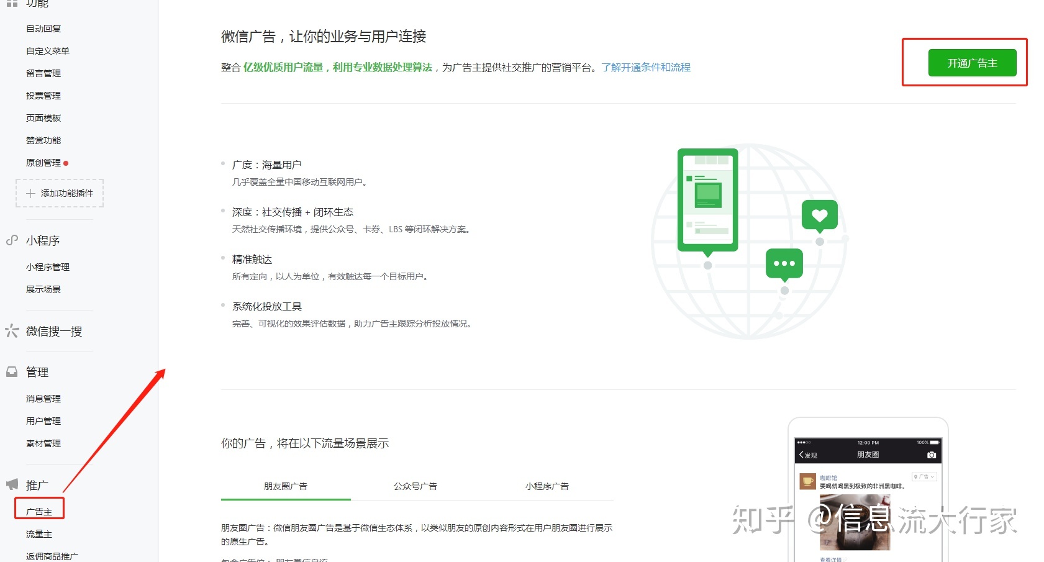
Task: Switch to the 朋友圈广告 tab
Action: coord(286,486)
